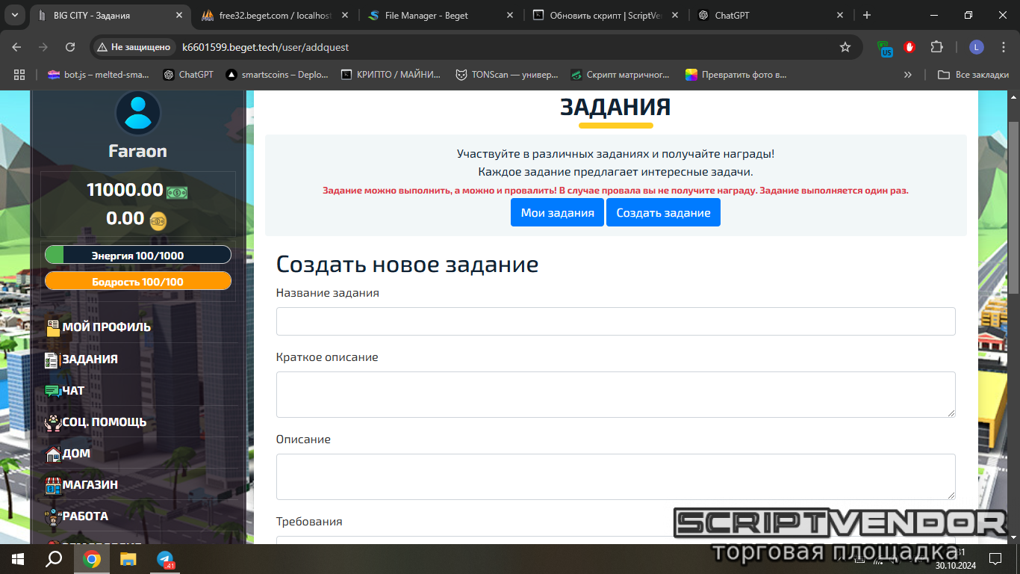Open the bot.js bookmark
Screen dimensions: 1020x574
tap(98, 75)
